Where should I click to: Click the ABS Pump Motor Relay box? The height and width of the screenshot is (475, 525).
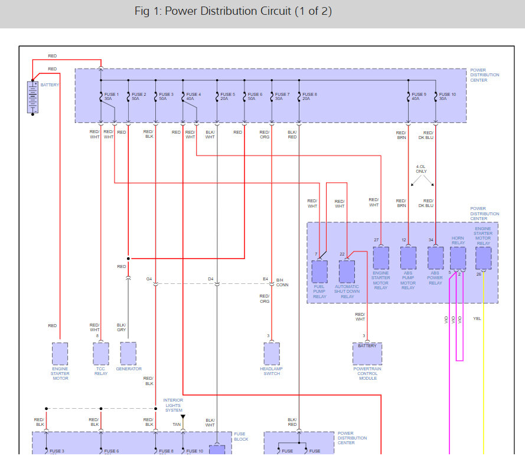[x=409, y=258]
